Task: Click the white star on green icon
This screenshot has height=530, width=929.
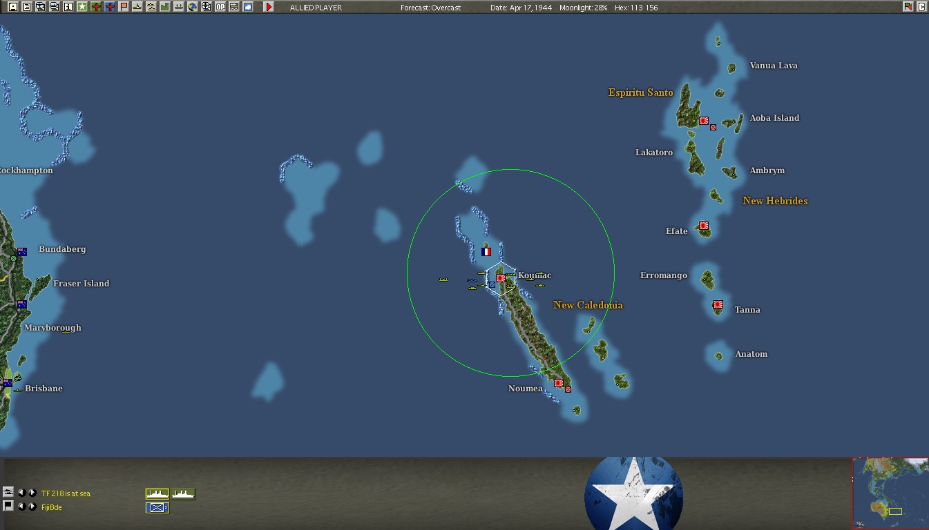Action: 82,7
